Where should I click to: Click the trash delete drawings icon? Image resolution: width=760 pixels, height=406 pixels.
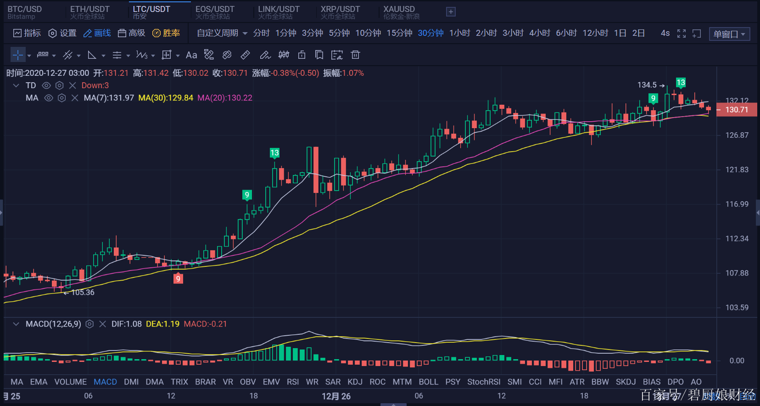click(x=355, y=55)
